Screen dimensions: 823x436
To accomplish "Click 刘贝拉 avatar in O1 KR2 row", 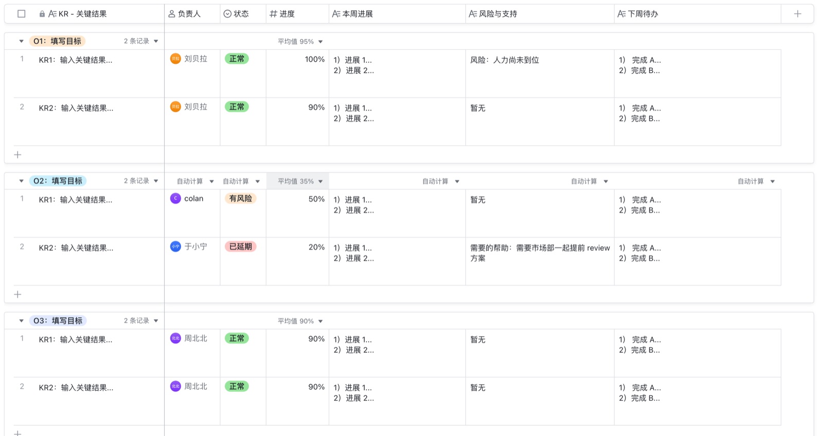I will pos(175,107).
